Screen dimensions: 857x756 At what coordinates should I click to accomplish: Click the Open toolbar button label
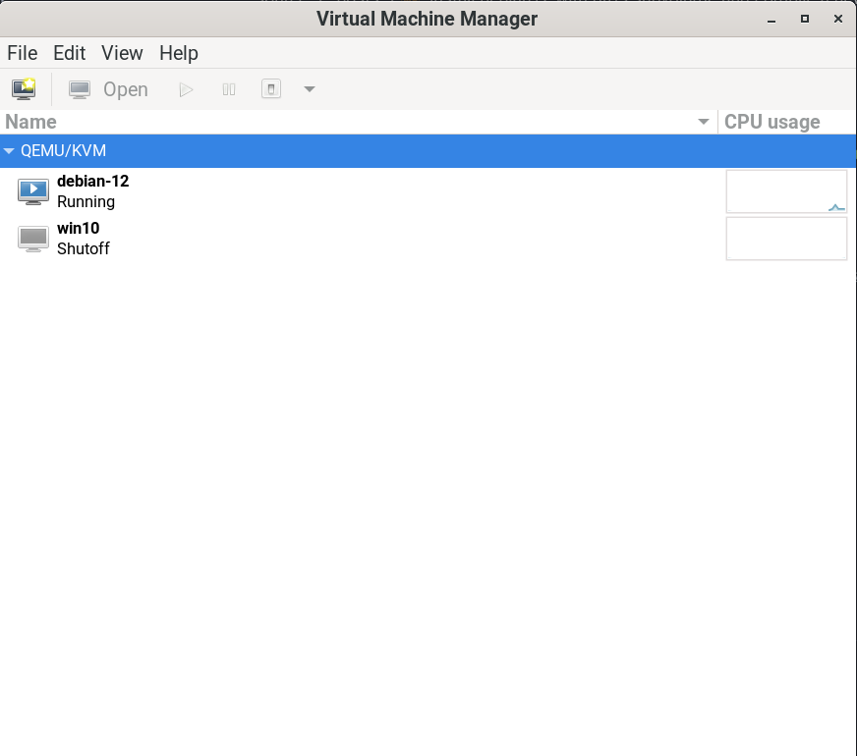click(126, 89)
